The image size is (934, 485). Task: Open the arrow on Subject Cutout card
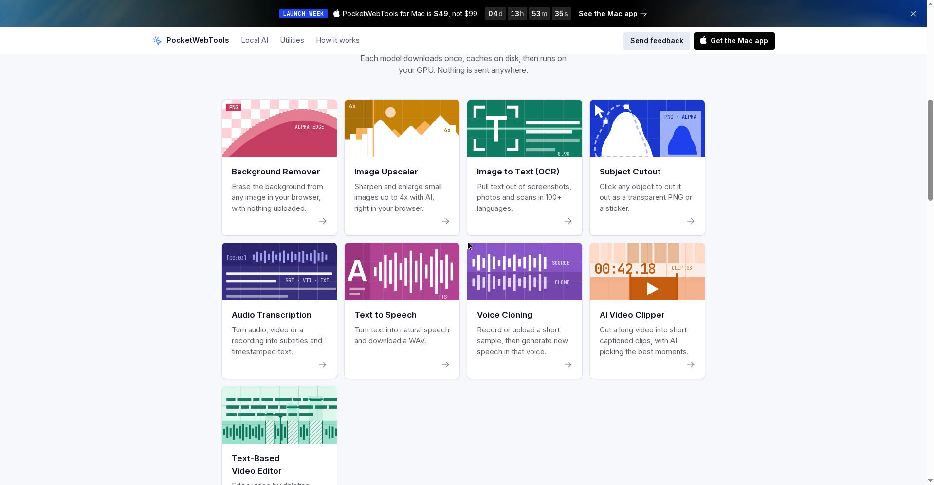(x=691, y=221)
